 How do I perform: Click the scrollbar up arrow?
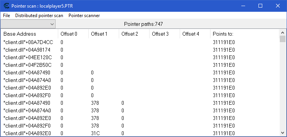point(282,33)
